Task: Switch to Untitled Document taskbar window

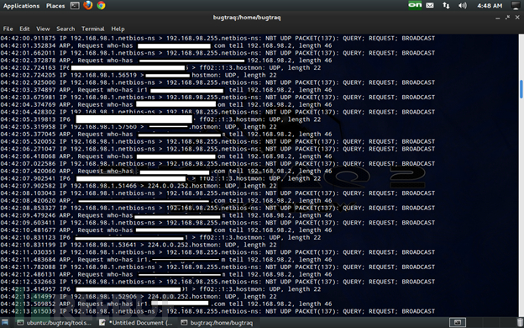Action: click(x=136, y=323)
